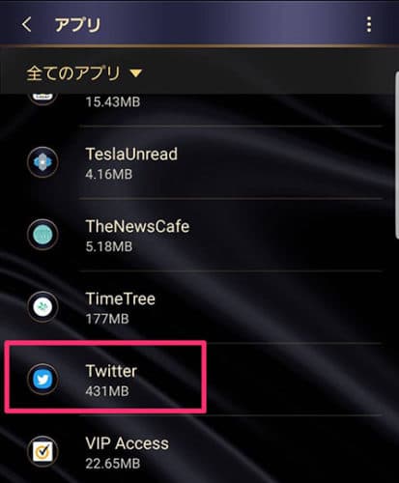Select the TheNewsCafe list item

200,235
